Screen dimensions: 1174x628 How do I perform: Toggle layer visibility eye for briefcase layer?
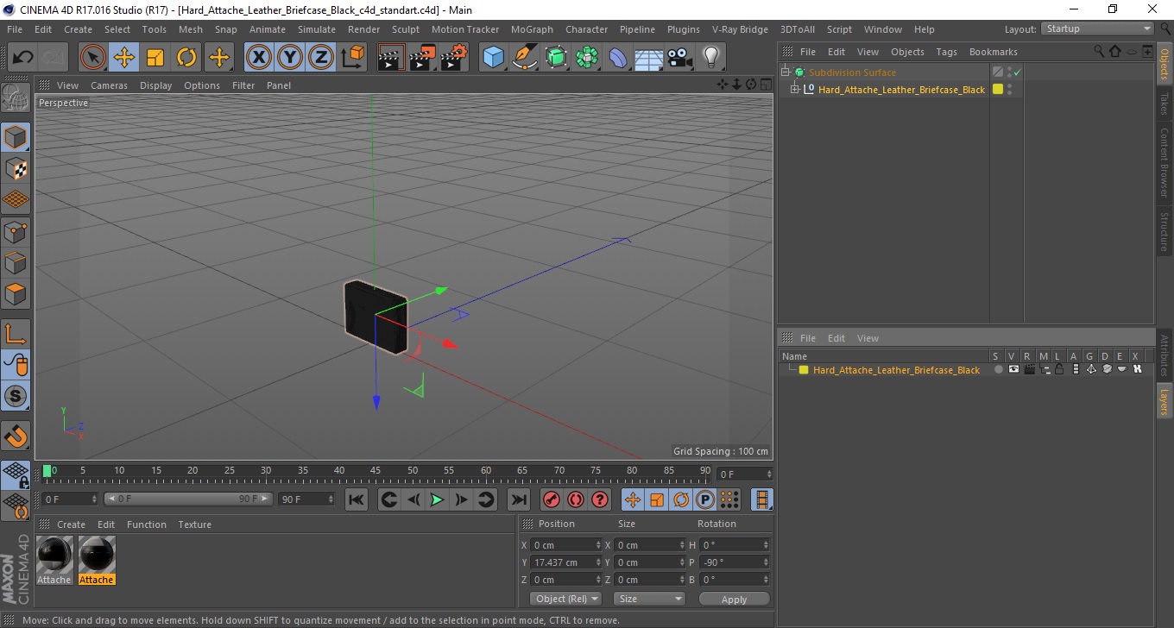point(1013,369)
